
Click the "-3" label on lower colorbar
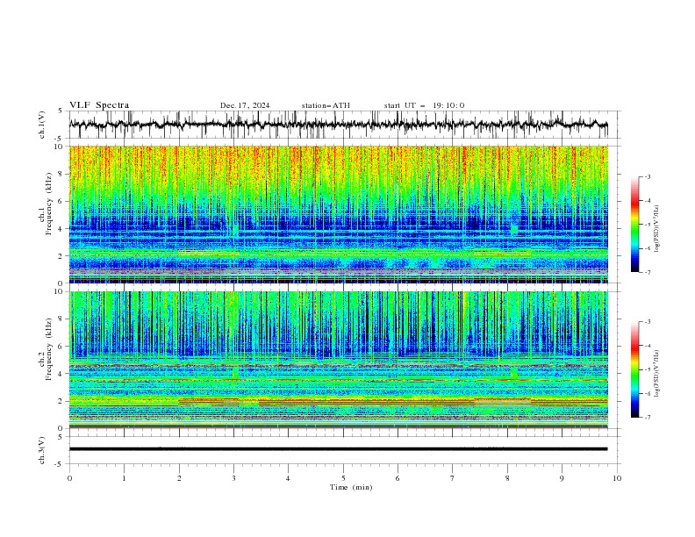click(648, 322)
